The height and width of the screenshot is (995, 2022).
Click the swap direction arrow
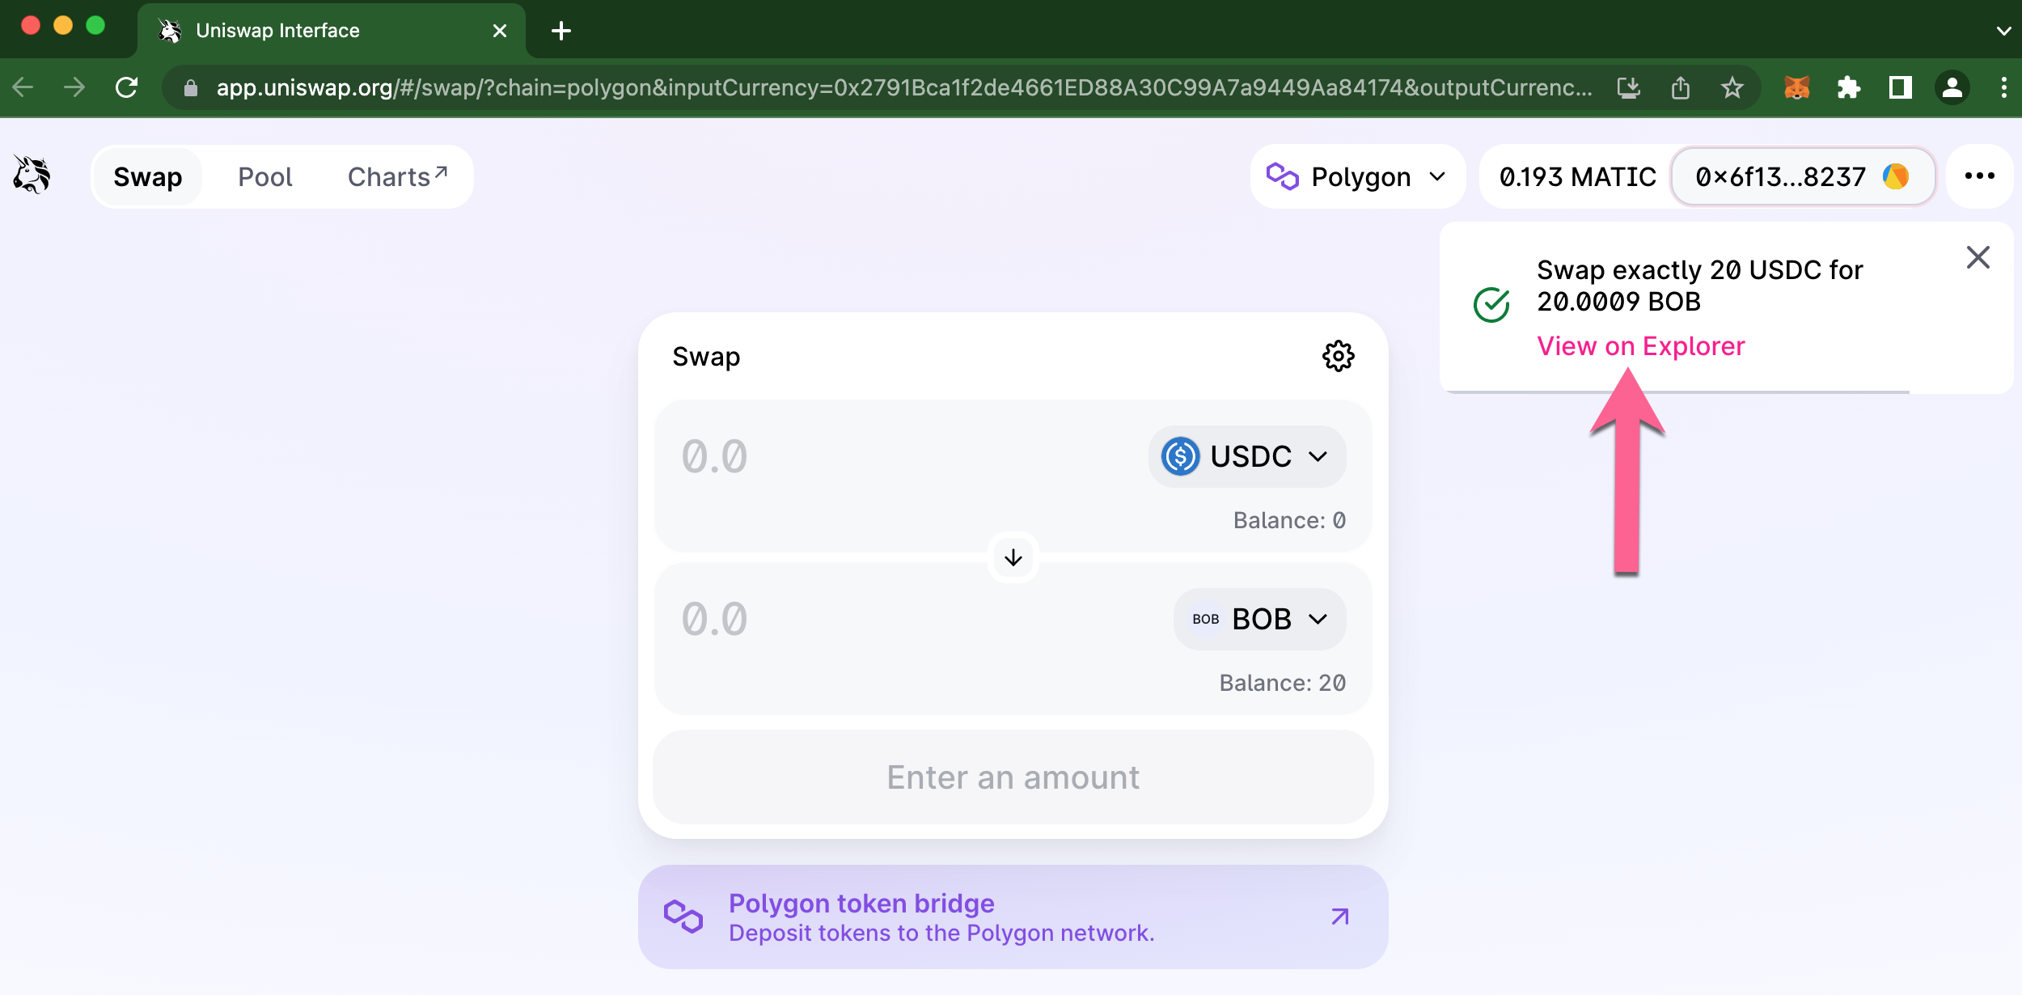pyautogui.click(x=1013, y=557)
